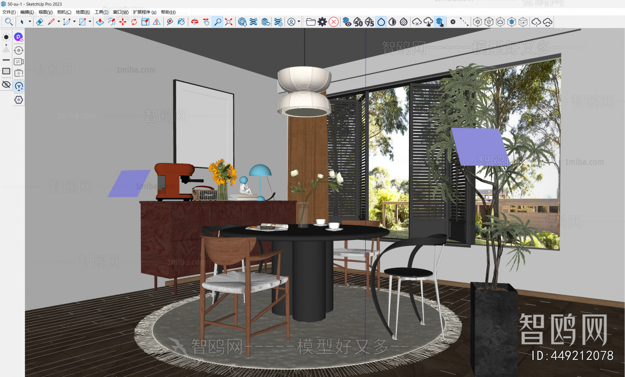The height and width of the screenshot is (377, 625).
Task: Open Extension Manager gear-layers icon
Action: (278, 22)
